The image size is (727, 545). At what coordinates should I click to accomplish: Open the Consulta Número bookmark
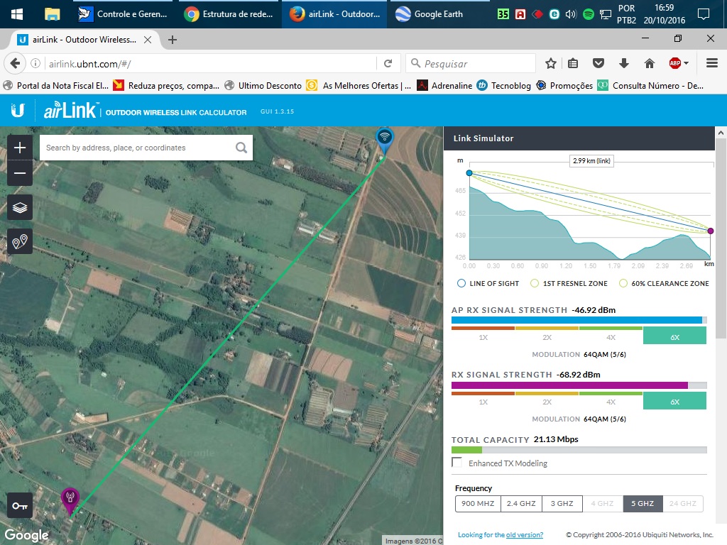coord(650,86)
